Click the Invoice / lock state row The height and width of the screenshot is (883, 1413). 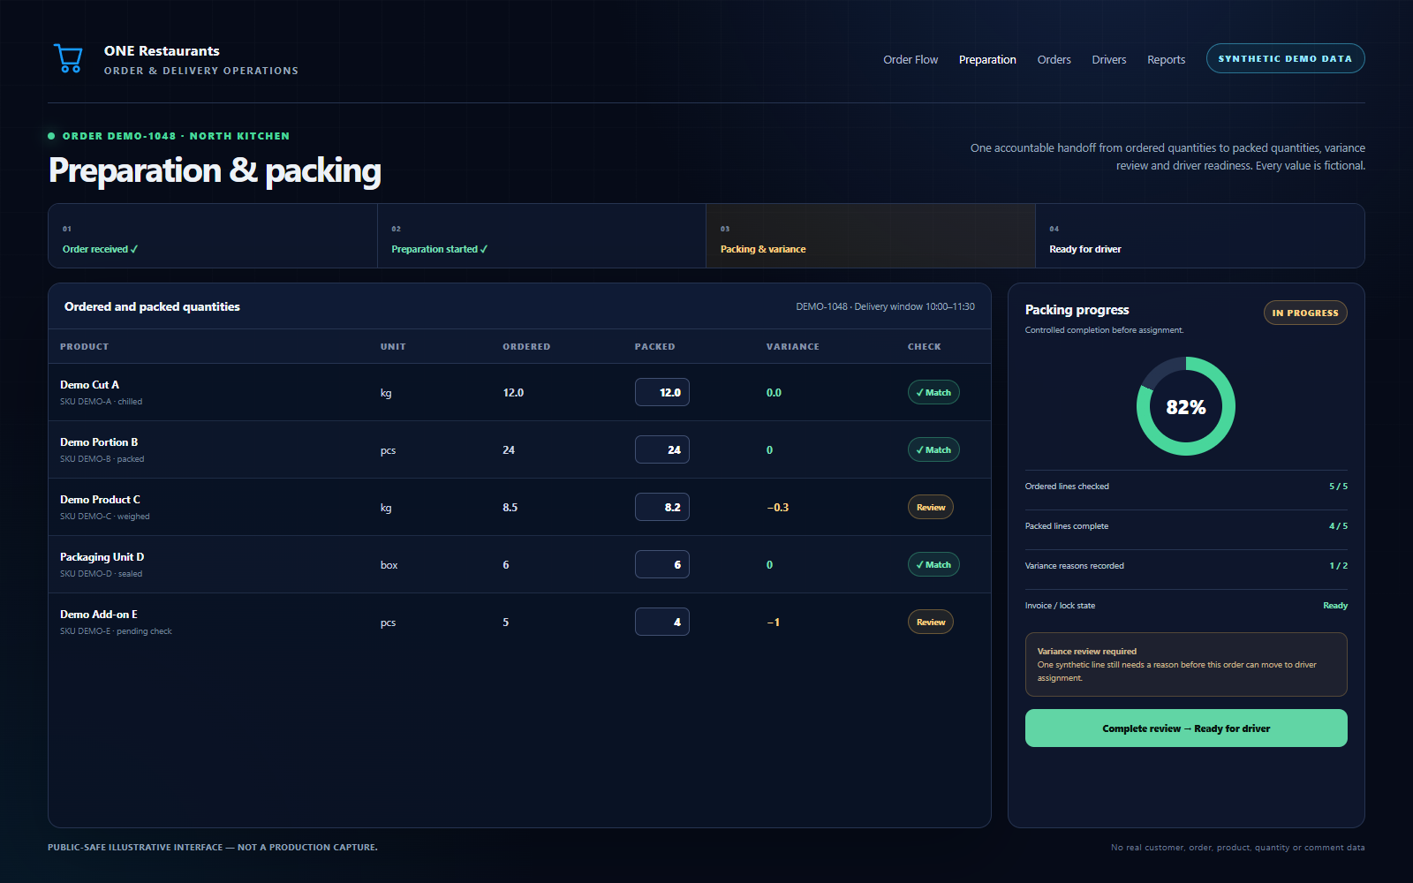tap(1186, 606)
